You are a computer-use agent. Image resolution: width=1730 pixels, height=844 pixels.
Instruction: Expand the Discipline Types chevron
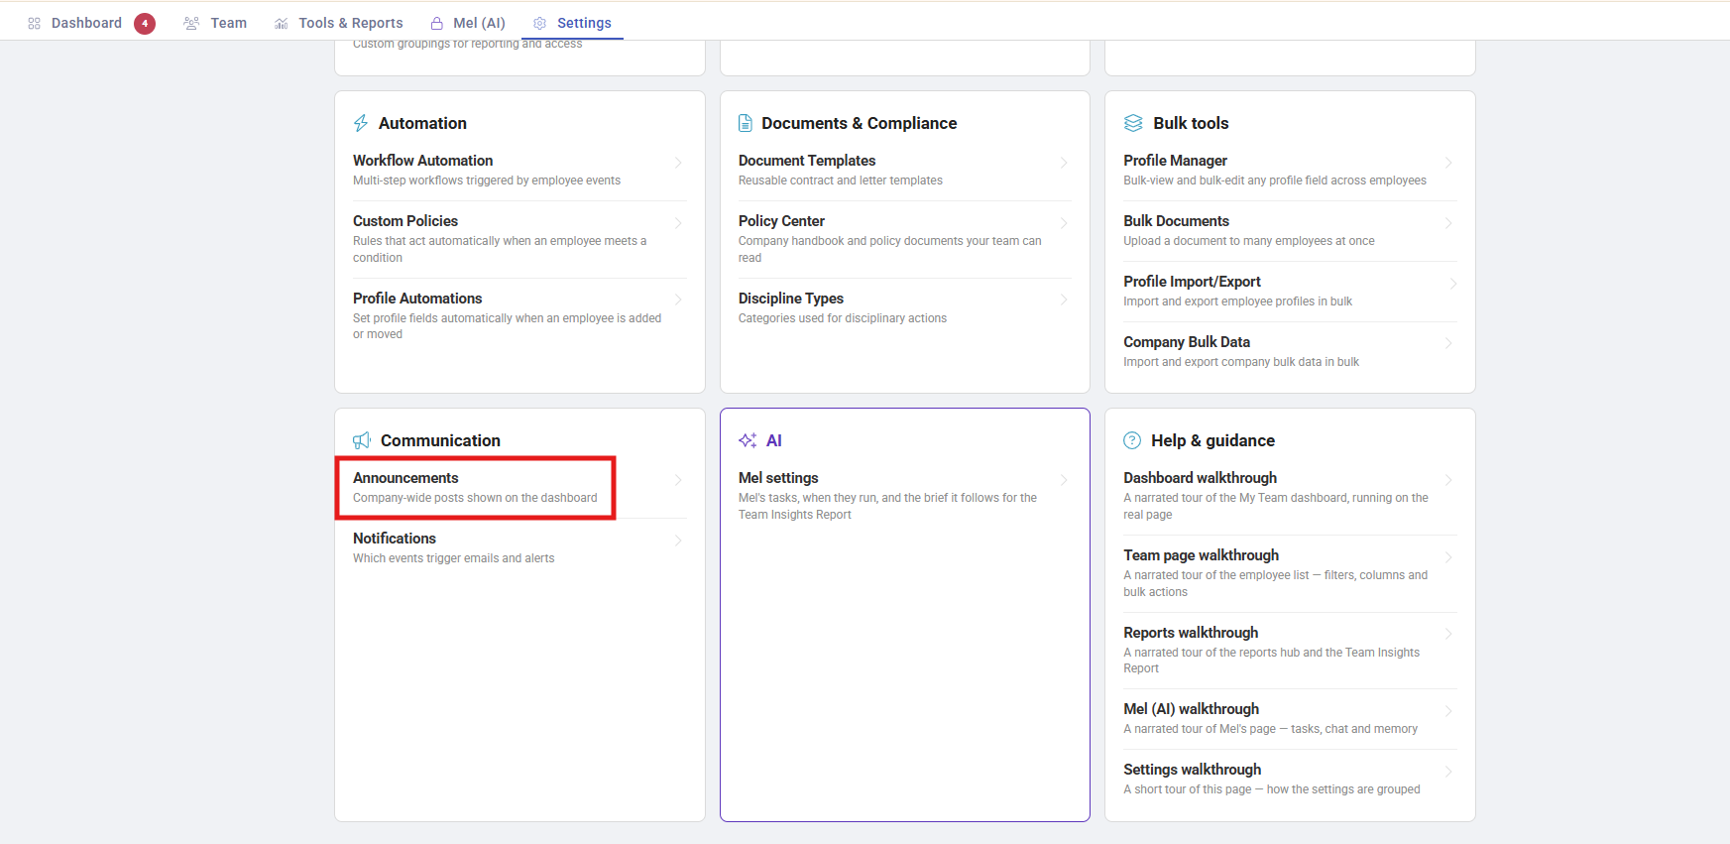click(x=1064, y=300)
